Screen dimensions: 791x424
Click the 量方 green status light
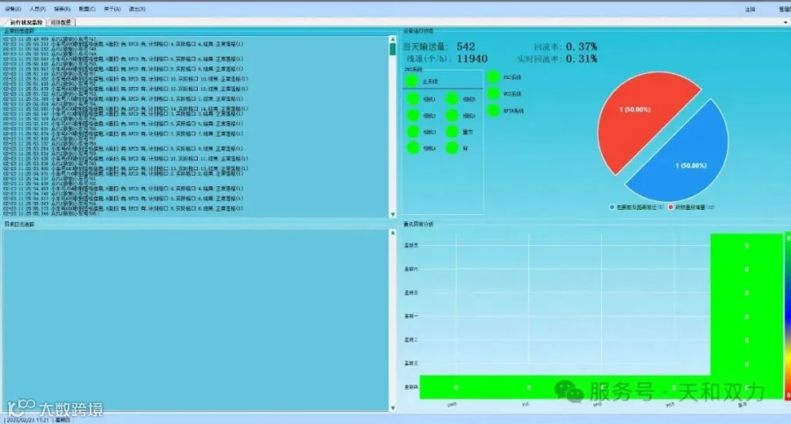452,132
